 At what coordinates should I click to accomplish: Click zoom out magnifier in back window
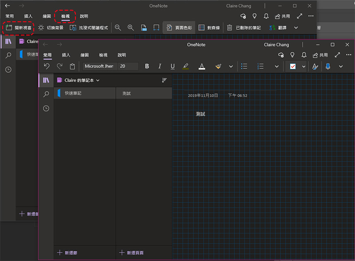pyautogui.click(x=118, y=28)
